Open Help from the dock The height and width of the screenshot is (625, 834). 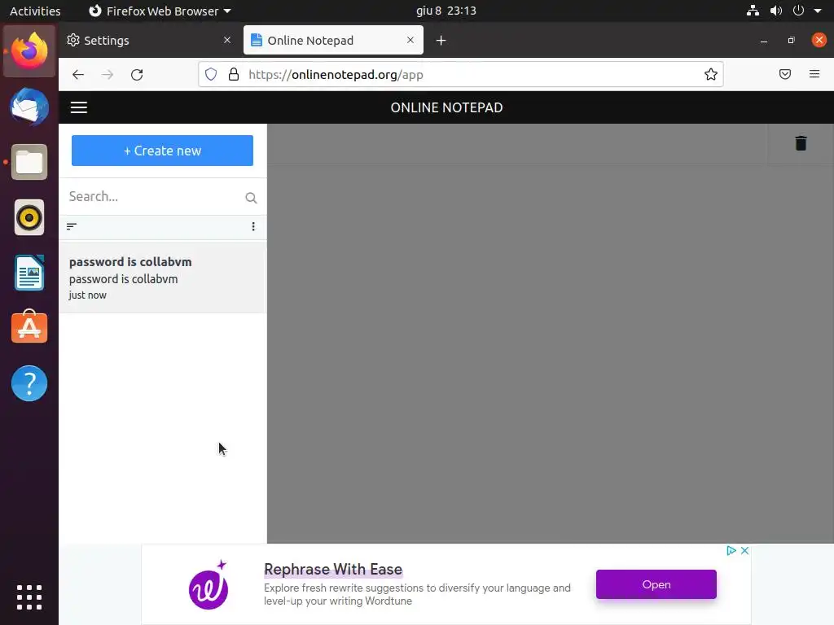click(29, 383)
